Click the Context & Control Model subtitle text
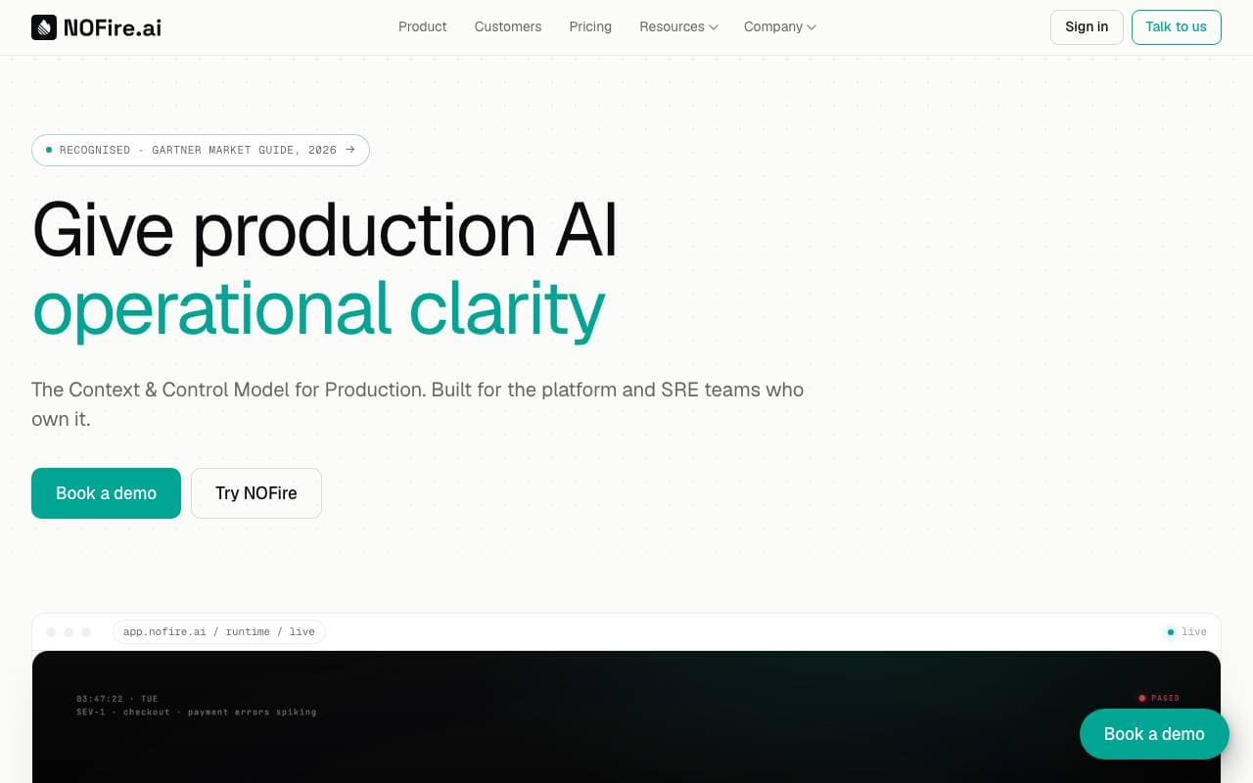This screenshot has width=1253, height=783. pos(418,403)
